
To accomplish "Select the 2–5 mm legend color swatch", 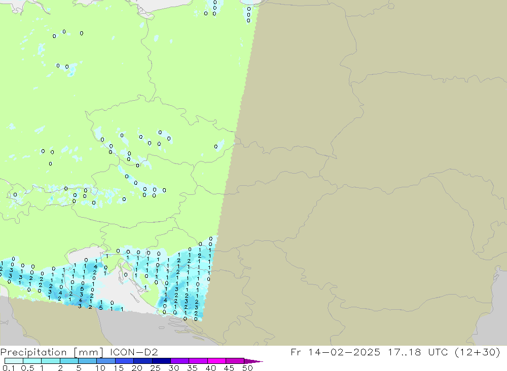I will (x=69, y=361).
